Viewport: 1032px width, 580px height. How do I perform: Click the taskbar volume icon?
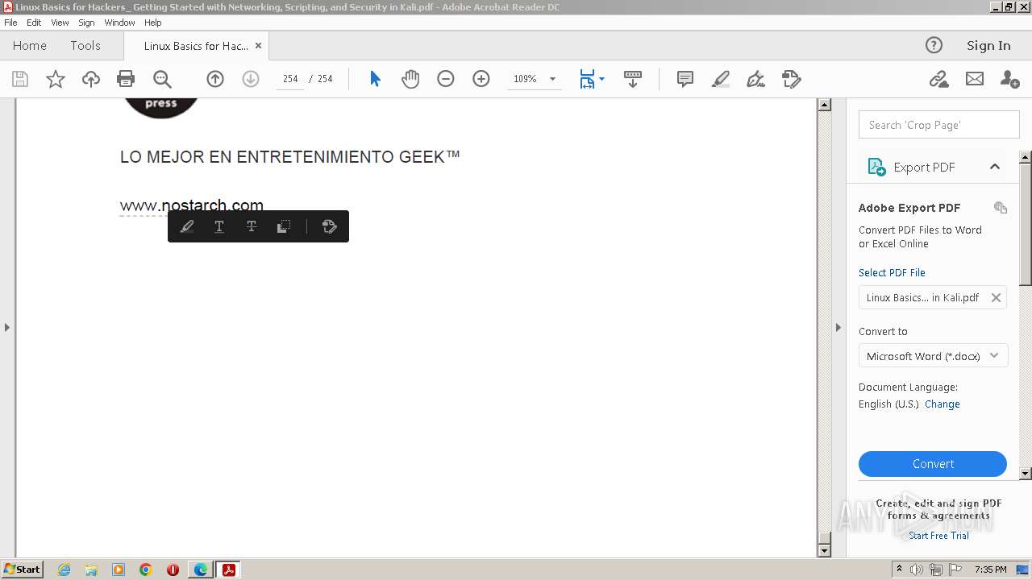[x=916, y=570]
